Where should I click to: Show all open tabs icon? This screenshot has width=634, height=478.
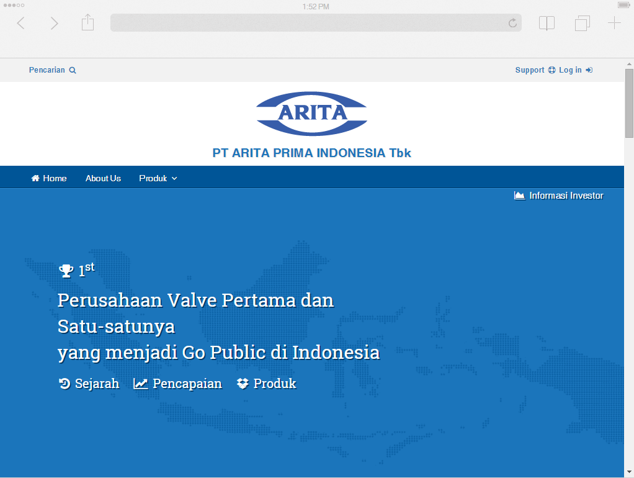[x=583, y=23]
